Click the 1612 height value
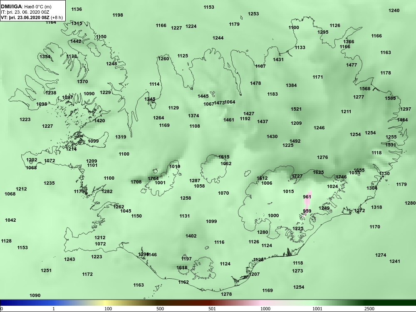Viewport: 416px width, 312px height. click(262, 178)
